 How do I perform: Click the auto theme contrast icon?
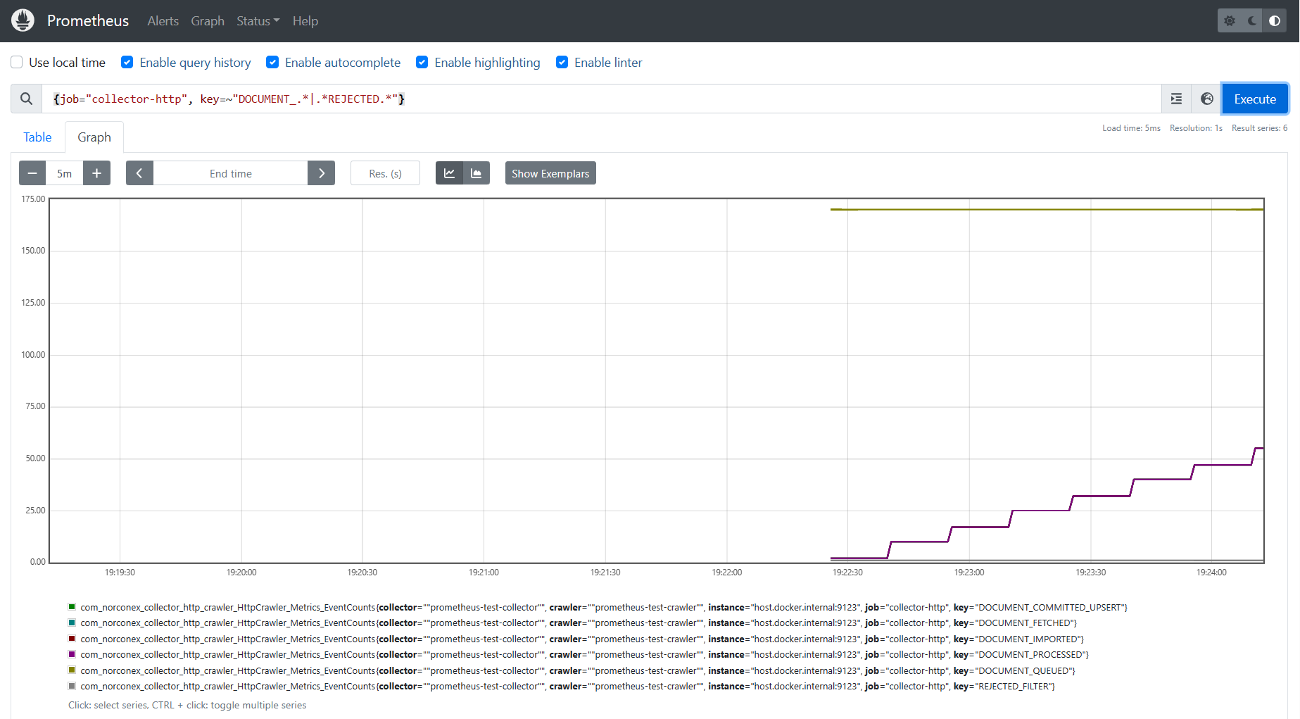[1274, 20]
